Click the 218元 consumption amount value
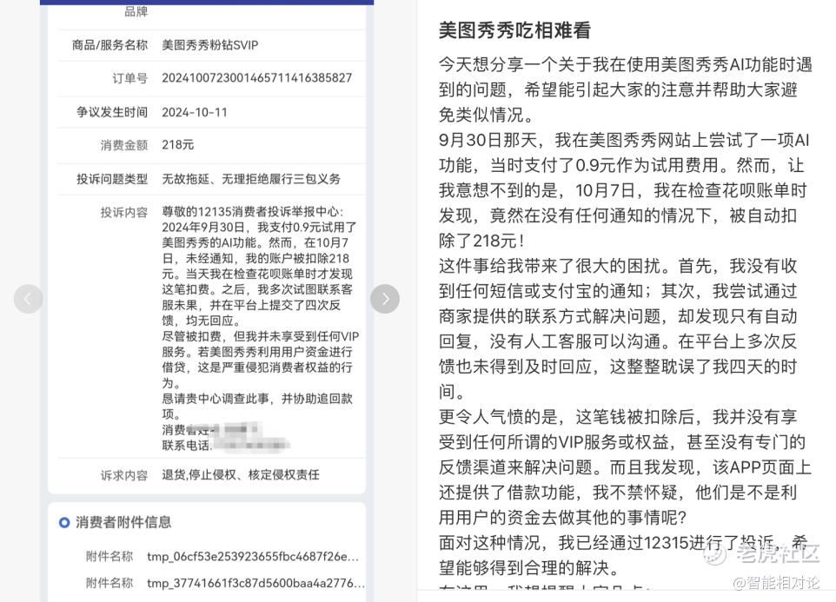This screenshot has height=602, width=836. tap(178, 145)
